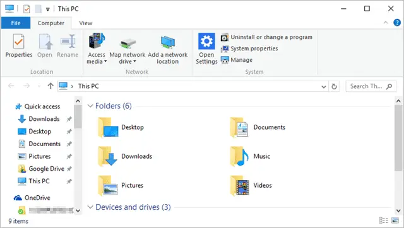Unpin Google Drive from Quick access

69,169
